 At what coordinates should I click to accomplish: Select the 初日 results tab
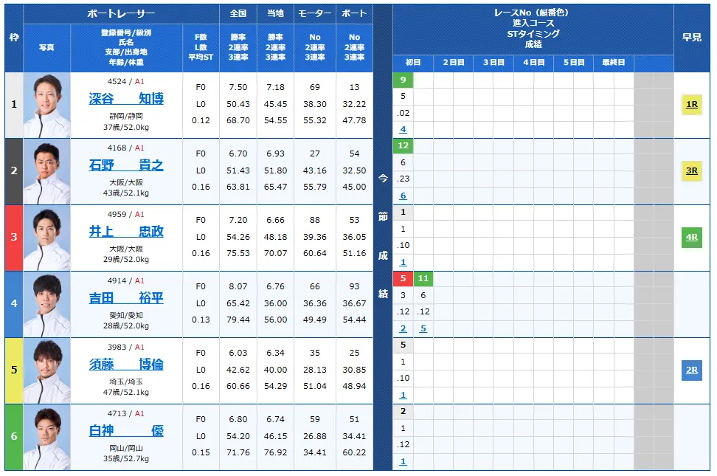(x=412, y=63)
